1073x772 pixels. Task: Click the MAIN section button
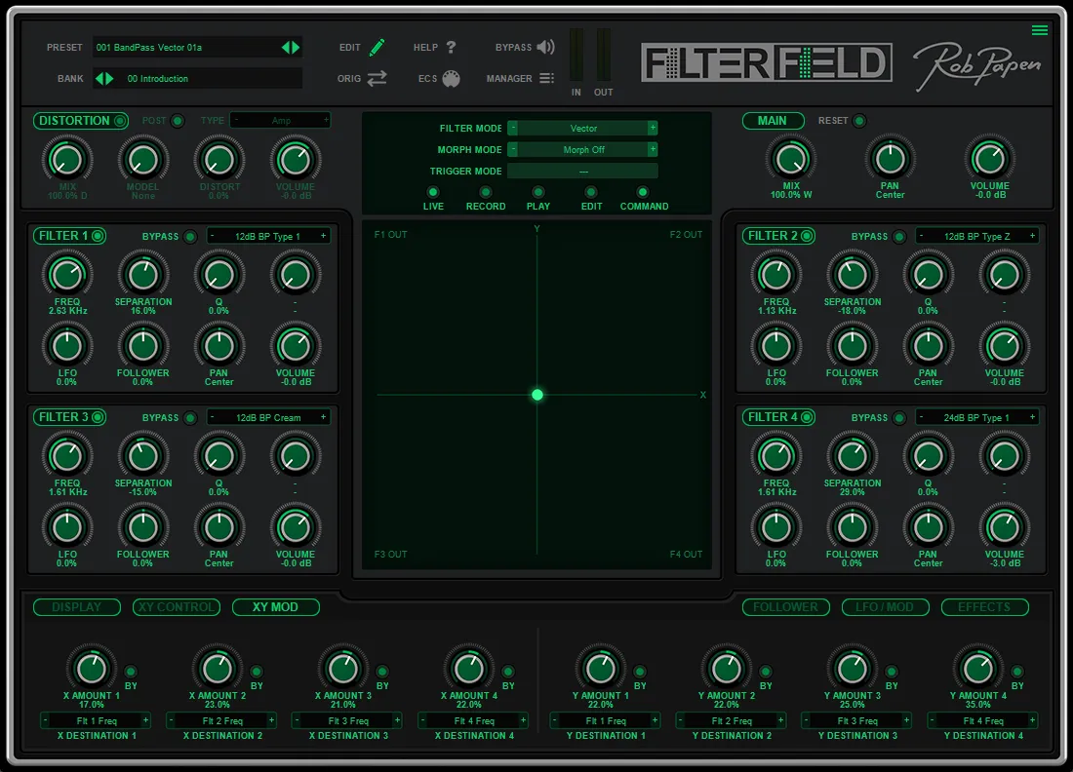click(773, 121)
